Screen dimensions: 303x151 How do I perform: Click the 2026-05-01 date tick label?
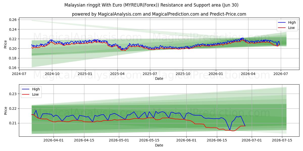(119, 140)
